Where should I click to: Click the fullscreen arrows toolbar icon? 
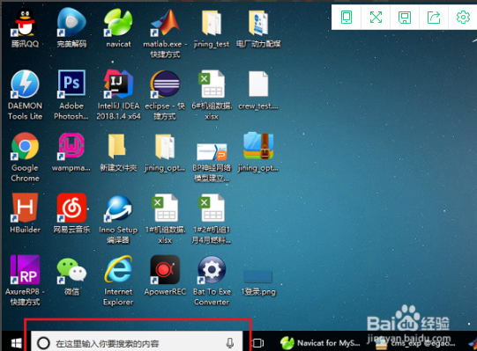[376, 17]
